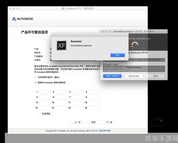The width and height of the screenshot is (178, 143).
Task: Click the Generate button in X-FORCE
Action: [134, 76]
